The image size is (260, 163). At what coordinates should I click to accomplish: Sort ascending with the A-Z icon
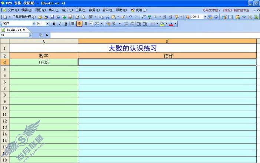(x=164, y=17)
